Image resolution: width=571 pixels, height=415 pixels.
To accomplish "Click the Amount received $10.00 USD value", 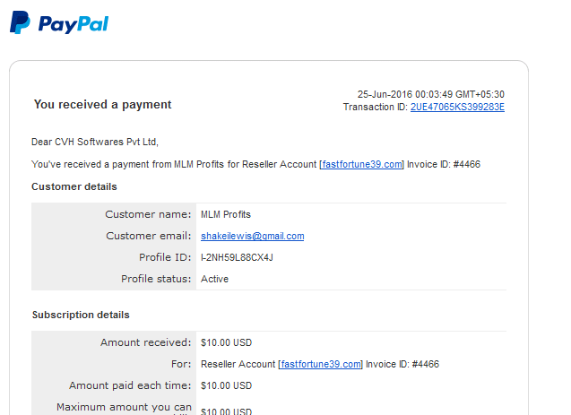I will coord(226,343).
